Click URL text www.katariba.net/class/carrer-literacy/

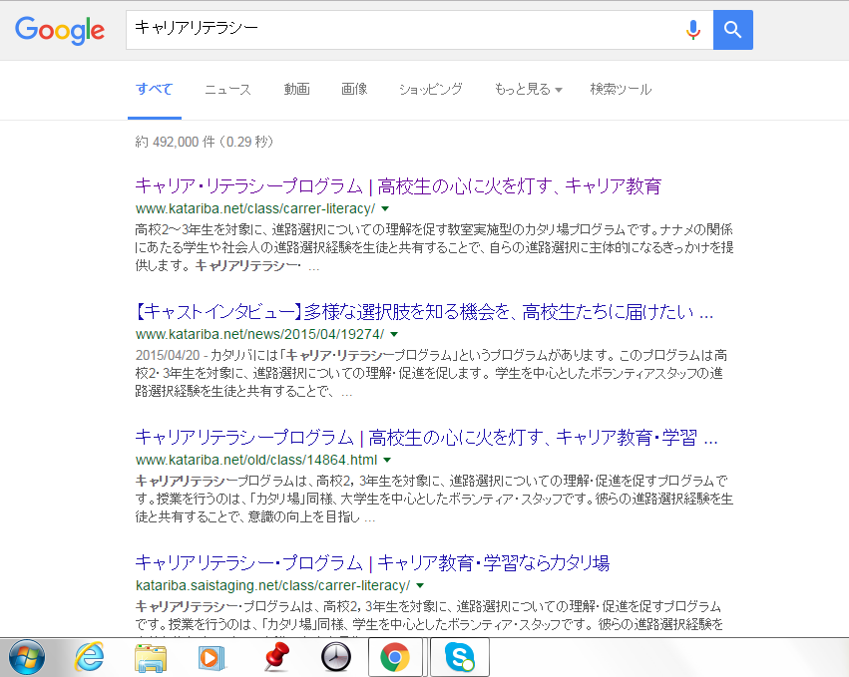click(x=255, y=209)
